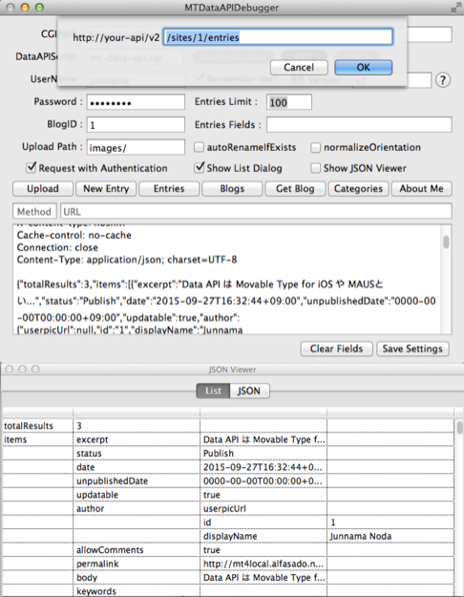Focus the Entries Fields input
Image resolution: width=464 pixels, height=597 pixels.
[x=359, y=125]
